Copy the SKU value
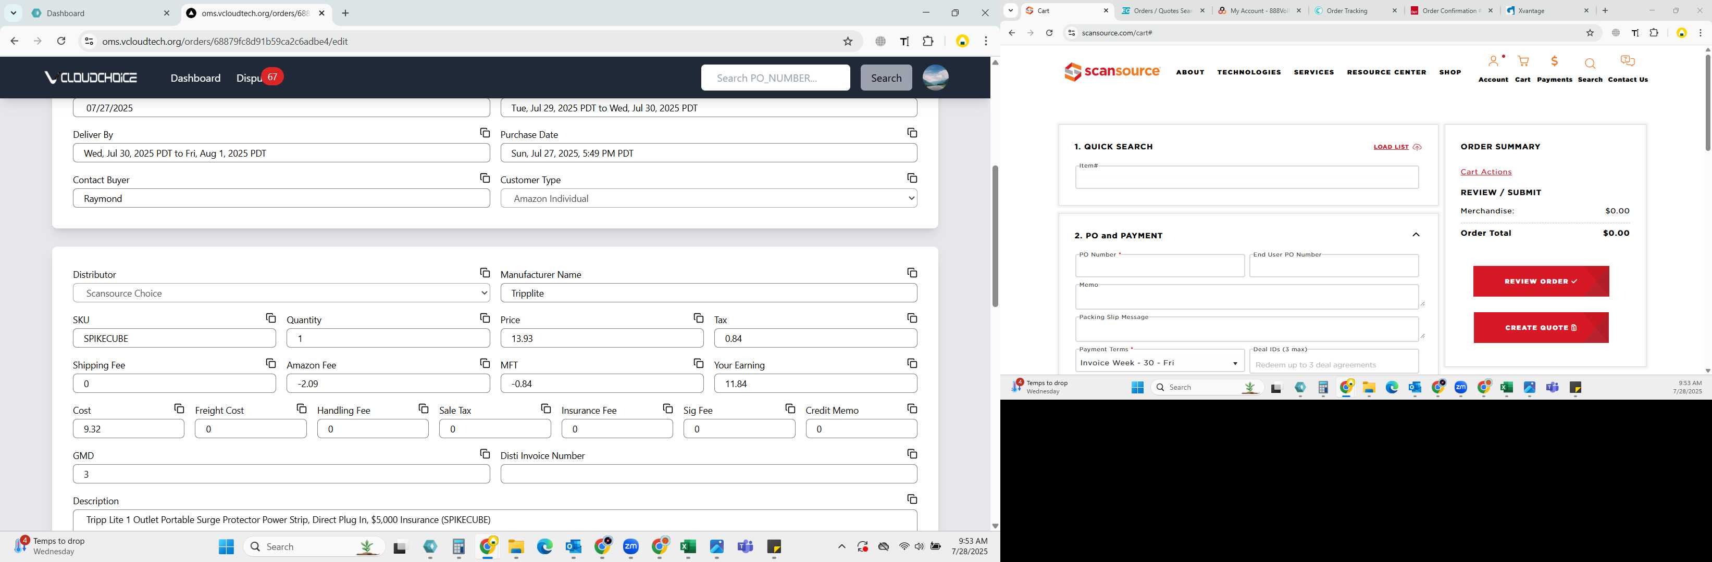This screenshot has width=1712, height=562. point(270,318)
